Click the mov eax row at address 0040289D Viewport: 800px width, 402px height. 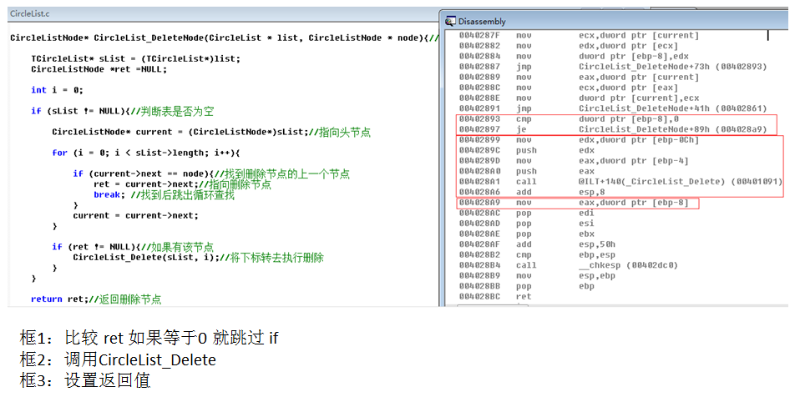click(574, 160)
